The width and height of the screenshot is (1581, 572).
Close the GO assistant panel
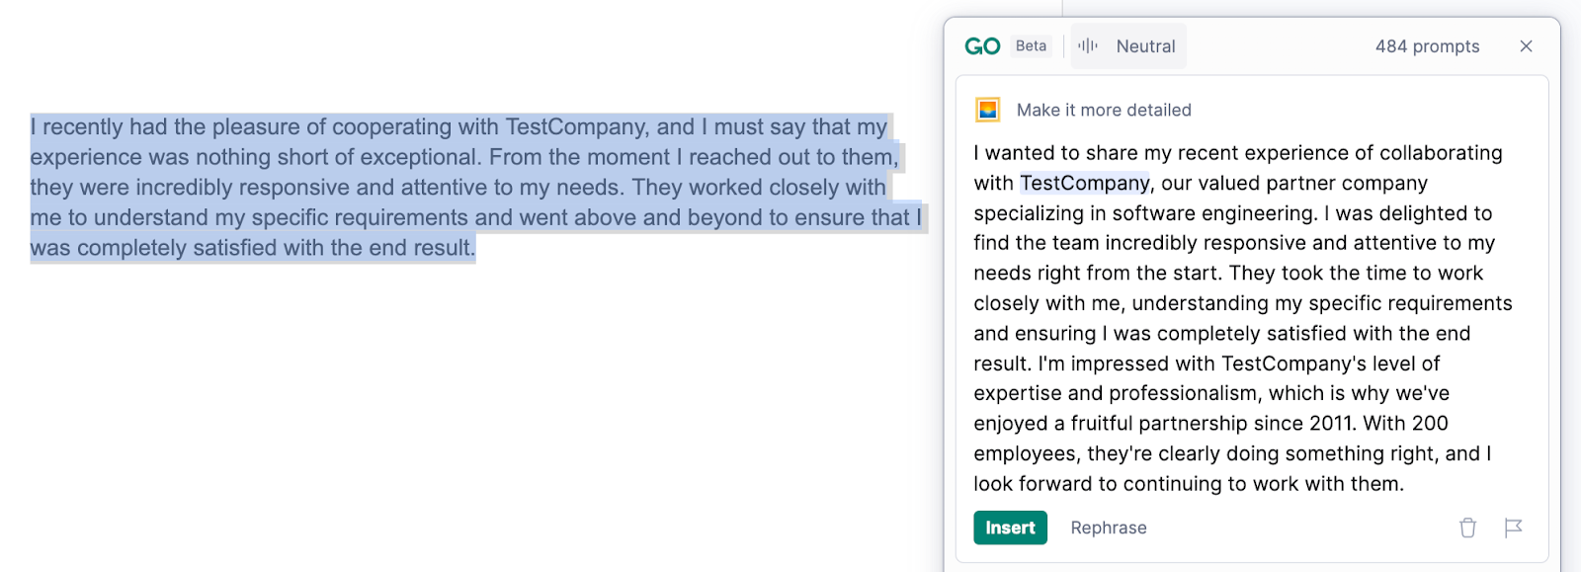click(x=1526, y=46)
